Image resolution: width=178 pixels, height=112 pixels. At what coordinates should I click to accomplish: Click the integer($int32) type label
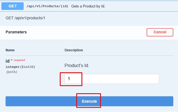(20, 67)
